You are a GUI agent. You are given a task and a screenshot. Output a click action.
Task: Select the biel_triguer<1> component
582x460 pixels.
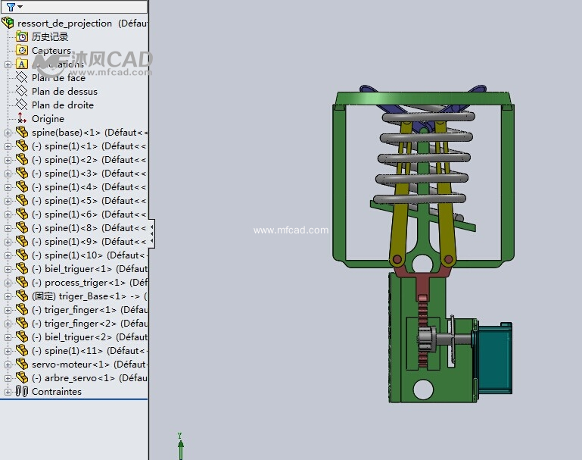click(x=89, y=268)
